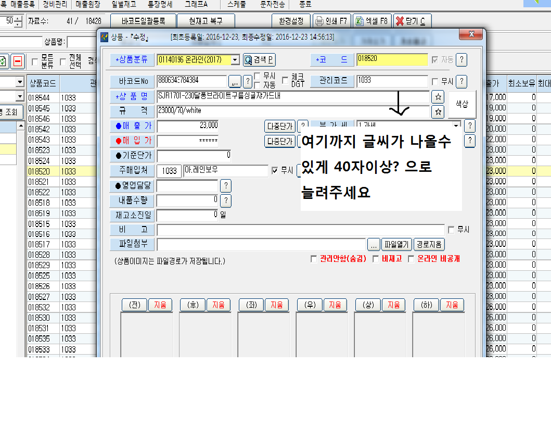The image size is (551, 427).
Task: Enable 온라인 비공개 checkbox
Action: click(411, 259)
